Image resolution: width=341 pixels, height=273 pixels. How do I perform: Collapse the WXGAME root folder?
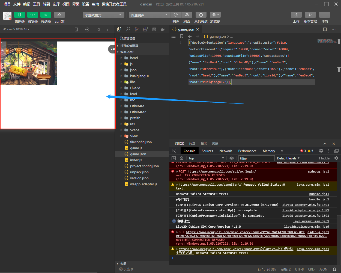coord(142,52)
